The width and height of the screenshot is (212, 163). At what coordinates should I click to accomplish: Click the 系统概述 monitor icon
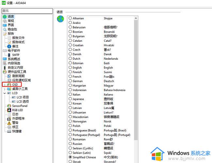click(5, 59)
